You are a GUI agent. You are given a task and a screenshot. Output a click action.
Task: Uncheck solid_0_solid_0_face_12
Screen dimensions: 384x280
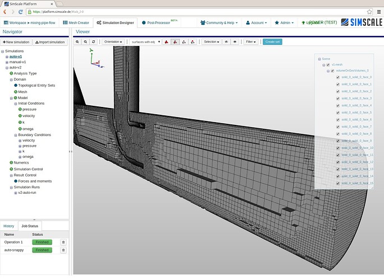pyautogui.click(x=338, y=162)
